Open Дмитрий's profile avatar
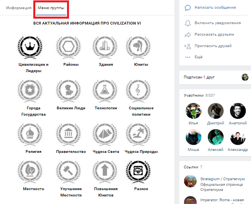This screenshot has height=204, width=251. pyautogui.click(x=215, y=111)
